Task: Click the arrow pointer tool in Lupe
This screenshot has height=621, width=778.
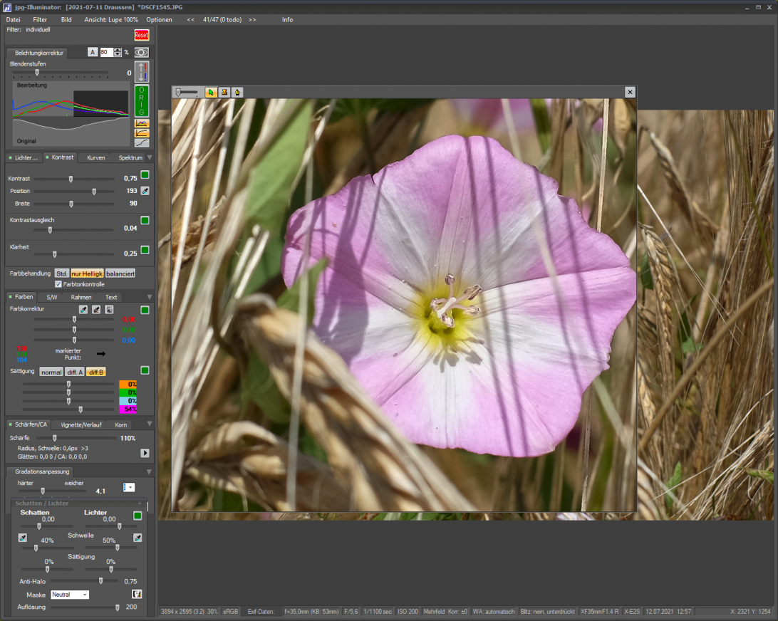Action: point(212,92)
